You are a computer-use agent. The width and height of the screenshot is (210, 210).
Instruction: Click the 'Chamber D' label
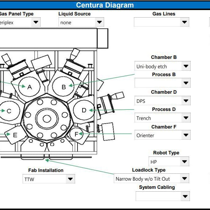point(164,92)
